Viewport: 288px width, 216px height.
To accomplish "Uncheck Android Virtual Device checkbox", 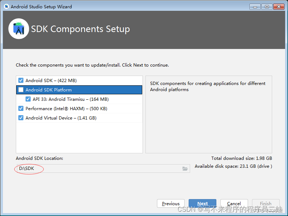I will pos(21,118).
